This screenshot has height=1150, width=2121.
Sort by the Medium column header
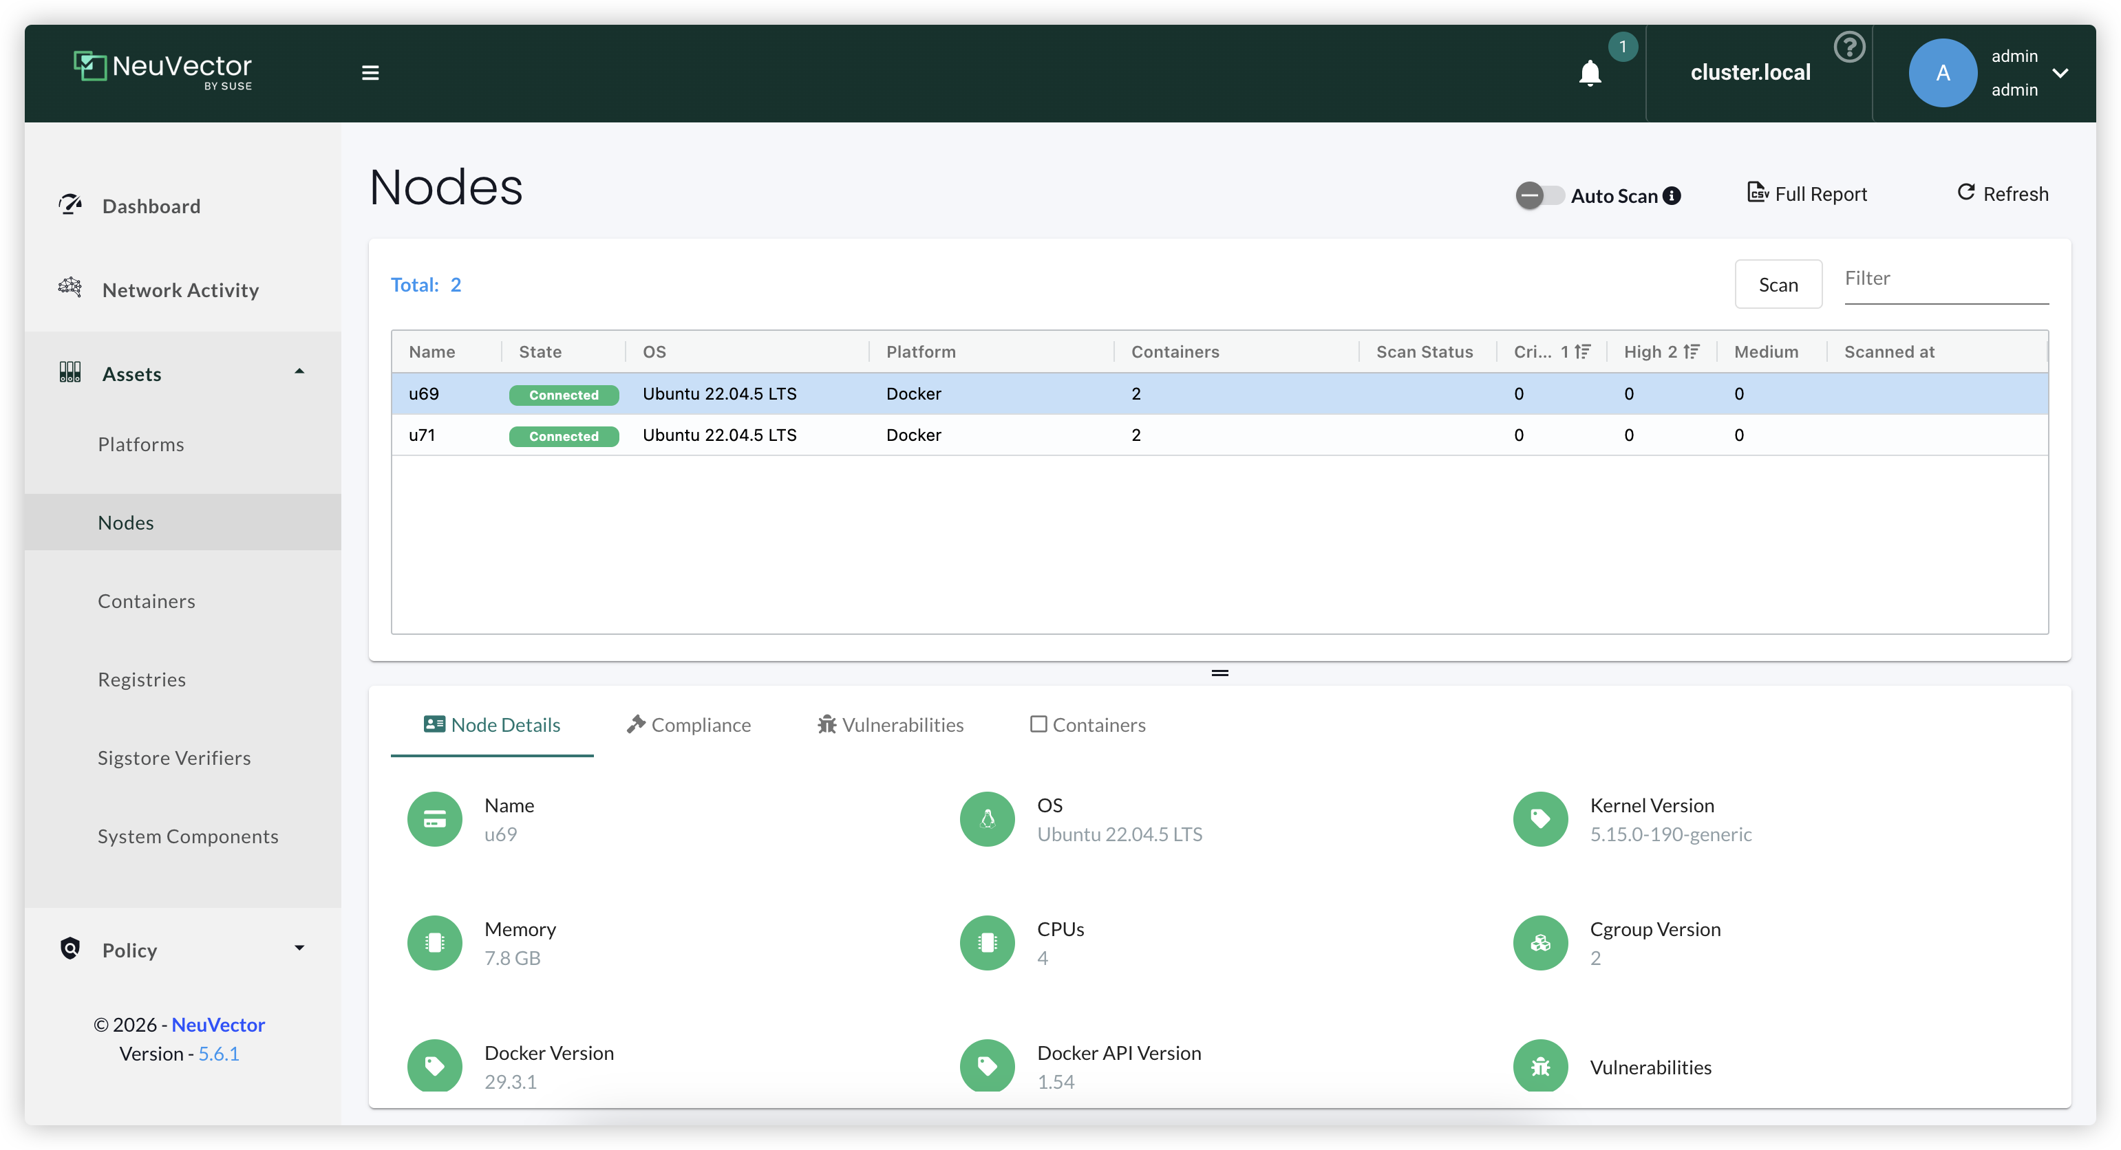[1766, 351]
